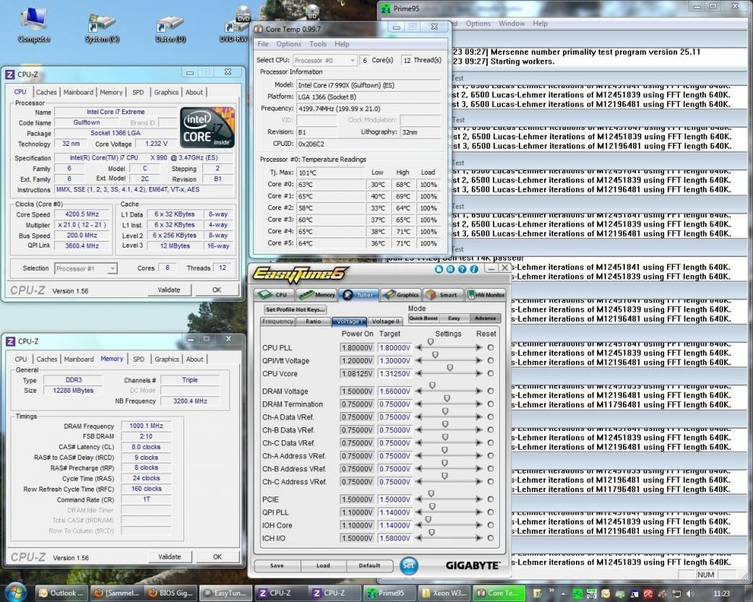The width and height of the screenshot is (753, 602).
Task: Switch to the Voltage II tab
Action: (x=386, y=321)
